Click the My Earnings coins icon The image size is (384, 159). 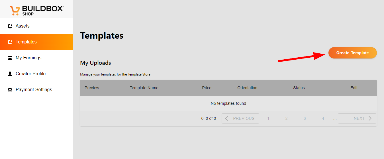[10, 58]
